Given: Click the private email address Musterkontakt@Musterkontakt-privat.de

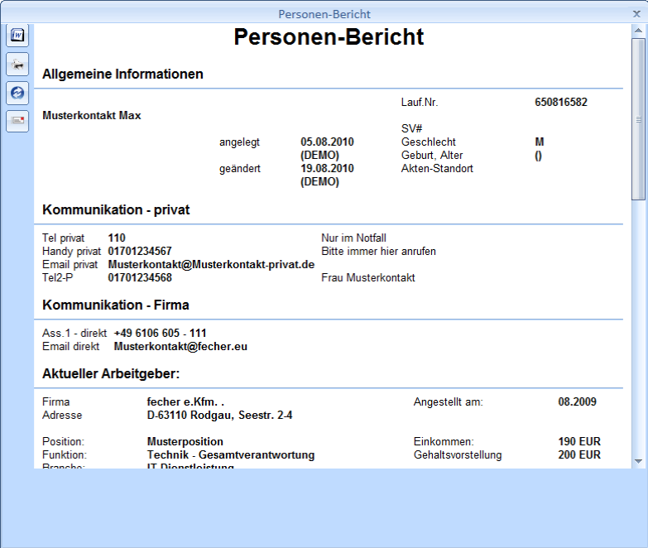Looking at the screenshot, I should click(x=211, y=264).
